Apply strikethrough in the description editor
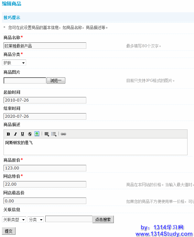The width and height of the screenshot is (194, 237). point(30,134)
